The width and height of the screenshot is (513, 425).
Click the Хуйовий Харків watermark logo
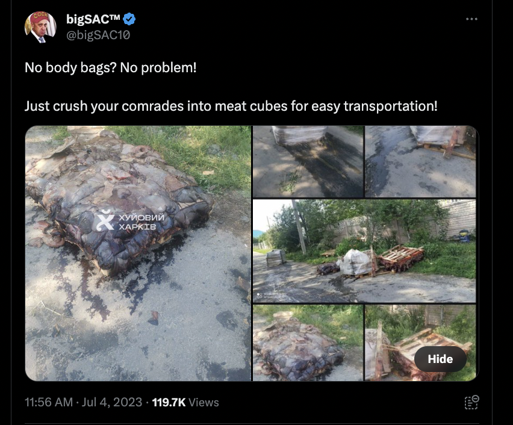(x=130, y=222)
